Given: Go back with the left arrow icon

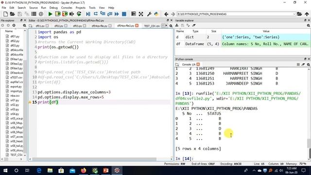Looking at the screenshot, I should tap(166, 14).
